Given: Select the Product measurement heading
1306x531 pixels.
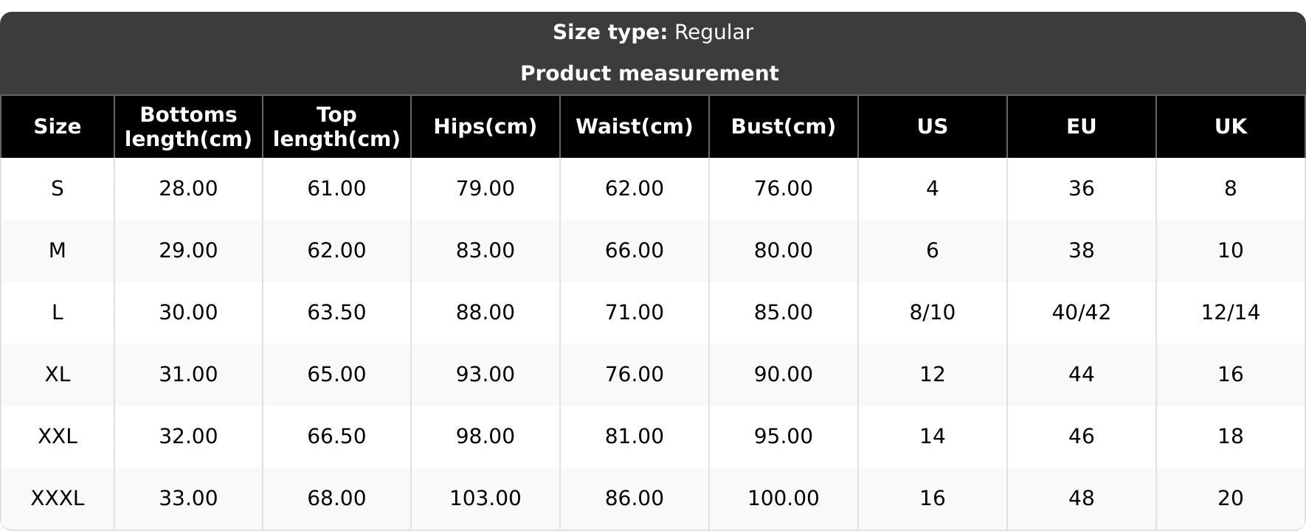Looking at the screenshot, I should [649, 74].
